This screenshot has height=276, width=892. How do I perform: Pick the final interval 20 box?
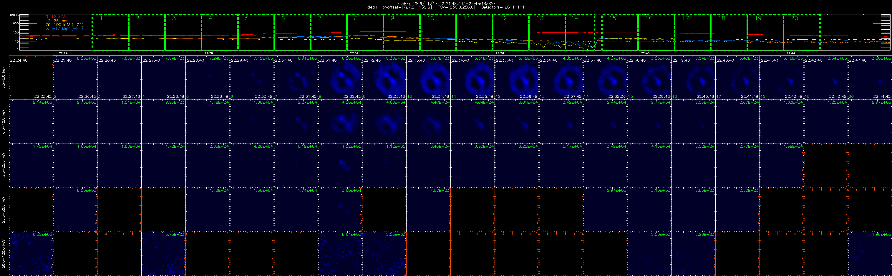[x=802, y=33]
